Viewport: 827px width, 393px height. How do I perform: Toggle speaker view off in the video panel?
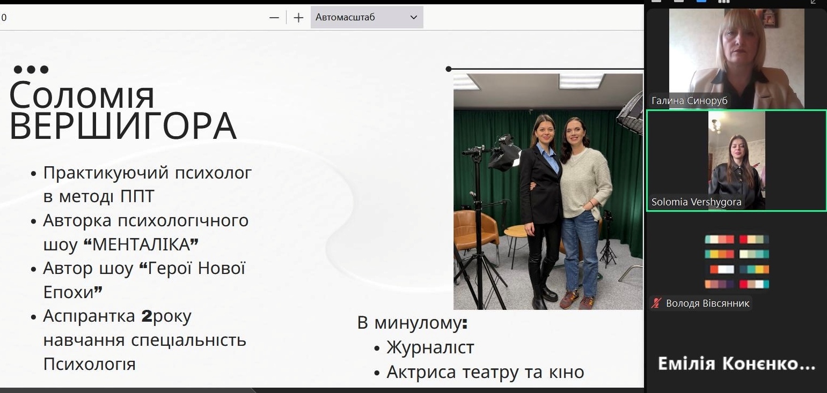[x=701, y=2]
